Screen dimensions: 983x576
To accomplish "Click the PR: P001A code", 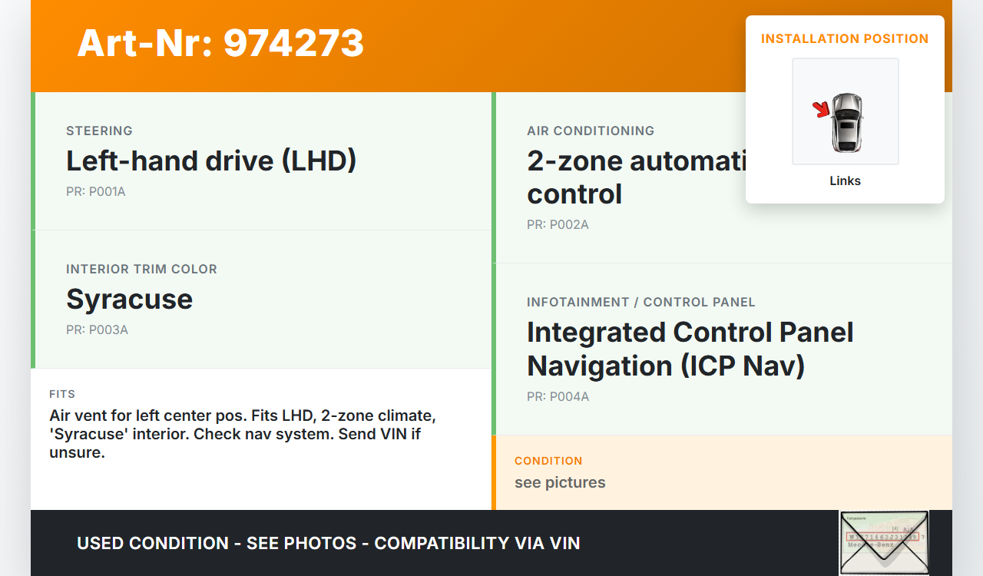I will click(x=96, y=192).
